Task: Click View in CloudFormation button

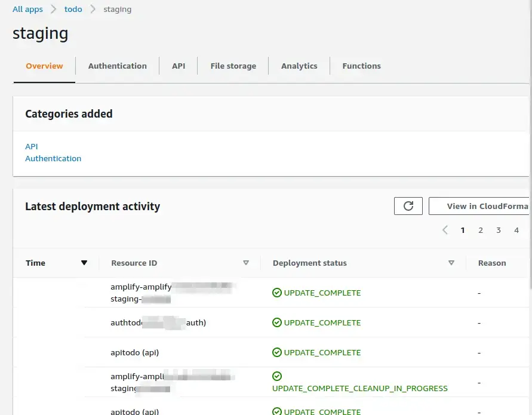Action: click(479, 206)
